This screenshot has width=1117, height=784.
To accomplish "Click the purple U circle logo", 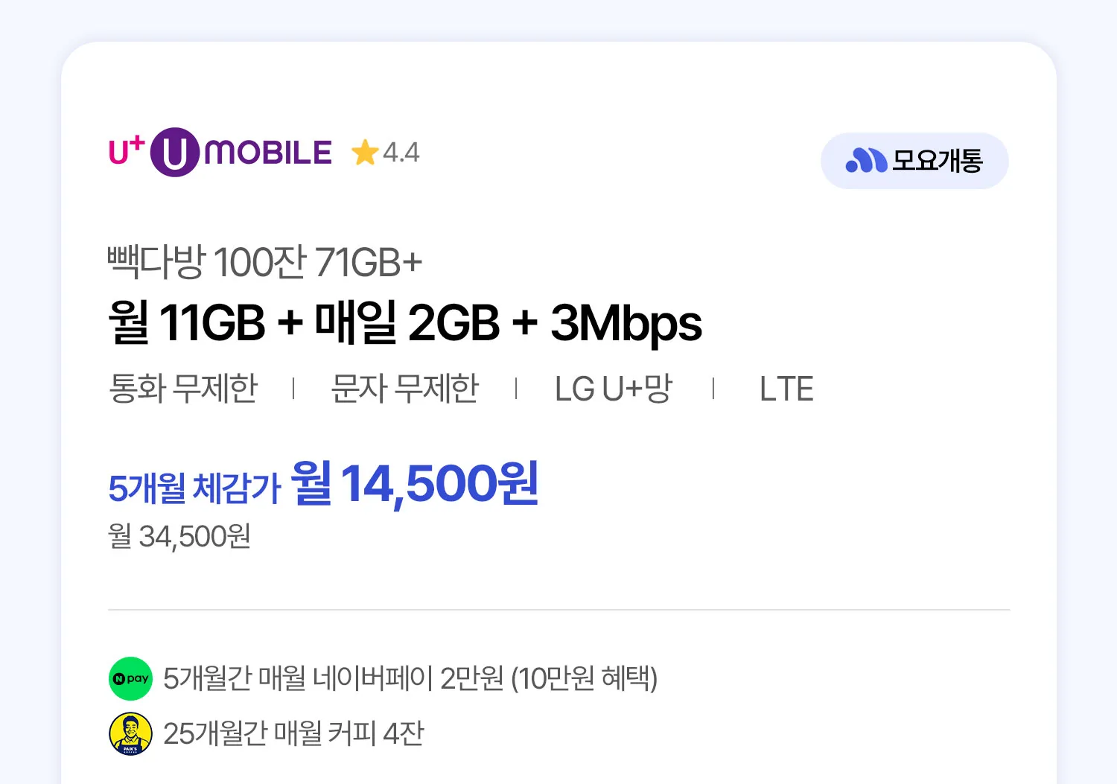I will 175,153.
